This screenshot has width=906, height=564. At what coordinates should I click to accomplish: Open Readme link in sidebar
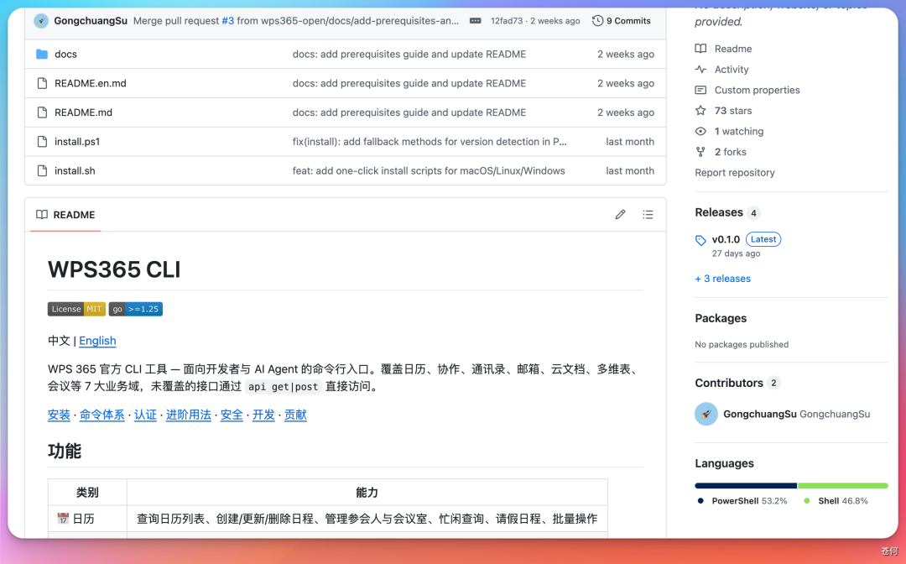[732, 50]
